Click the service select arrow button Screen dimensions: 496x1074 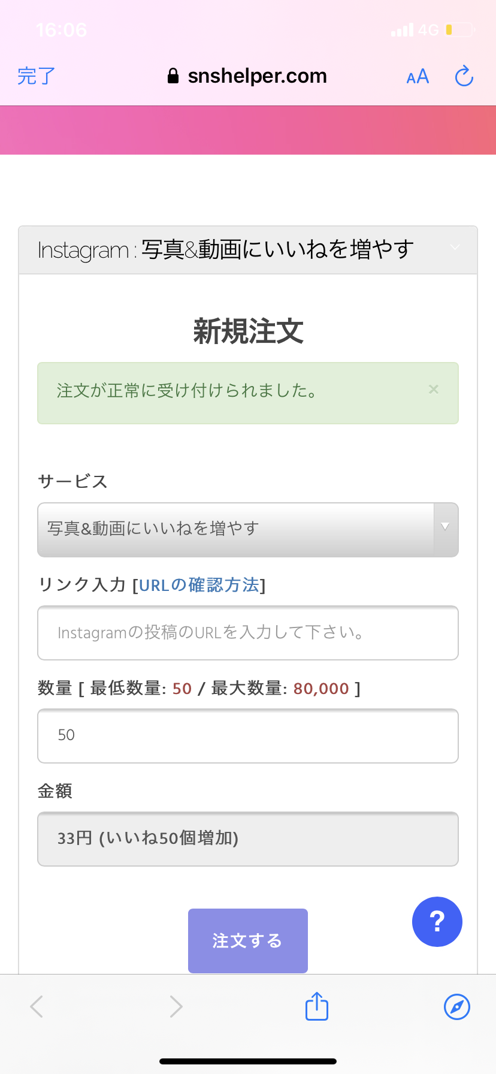tap(446, 529)
